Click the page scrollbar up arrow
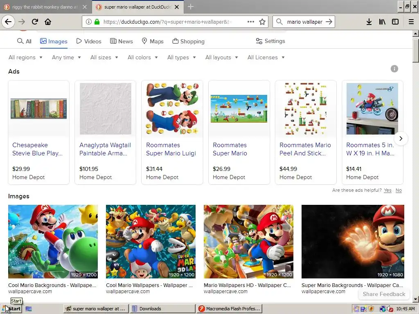This screenshot has height=314, width=419. pyautogui.click(x=416, y=34)
